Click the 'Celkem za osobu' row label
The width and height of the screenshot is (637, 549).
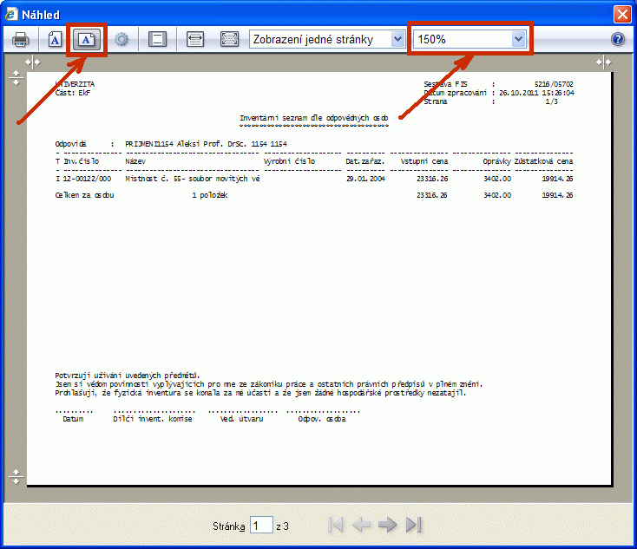pyautogui.click(x=84, y=195)
